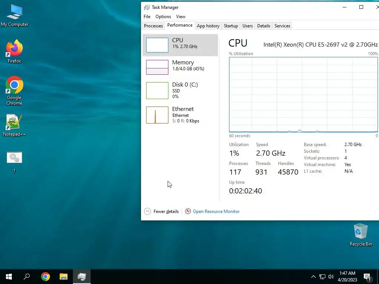
Task: Open taskbar search magnifier
Action: [x=27, y=277]
